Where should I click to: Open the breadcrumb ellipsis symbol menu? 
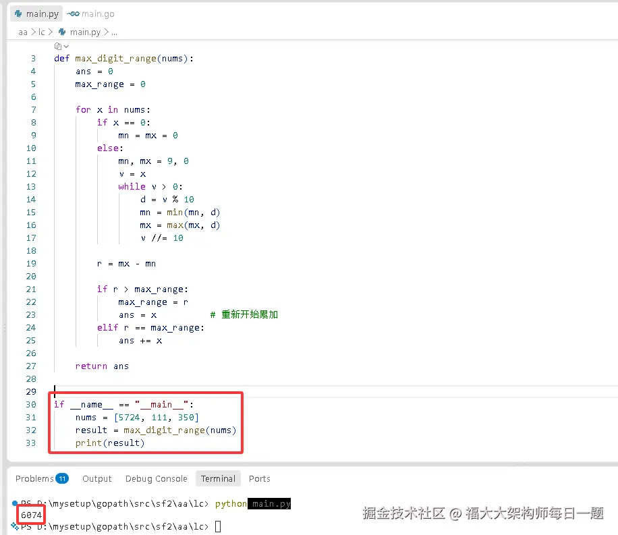(x=114, y=32)
